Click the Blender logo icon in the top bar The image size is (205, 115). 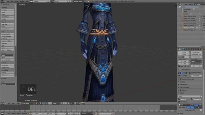[88, 1]
